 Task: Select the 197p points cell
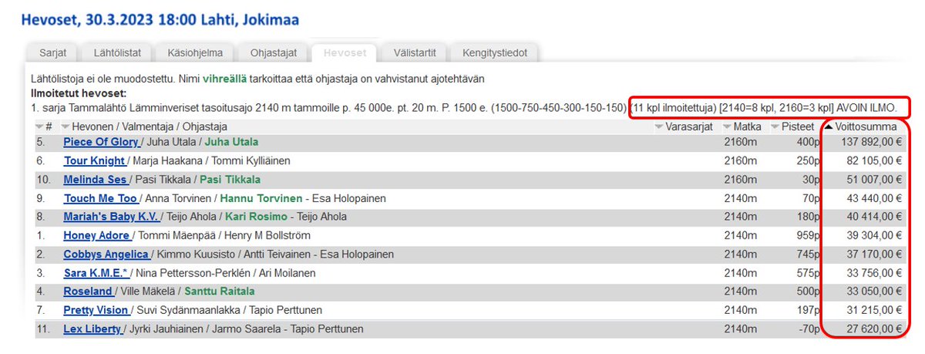[x=807, y=310]
